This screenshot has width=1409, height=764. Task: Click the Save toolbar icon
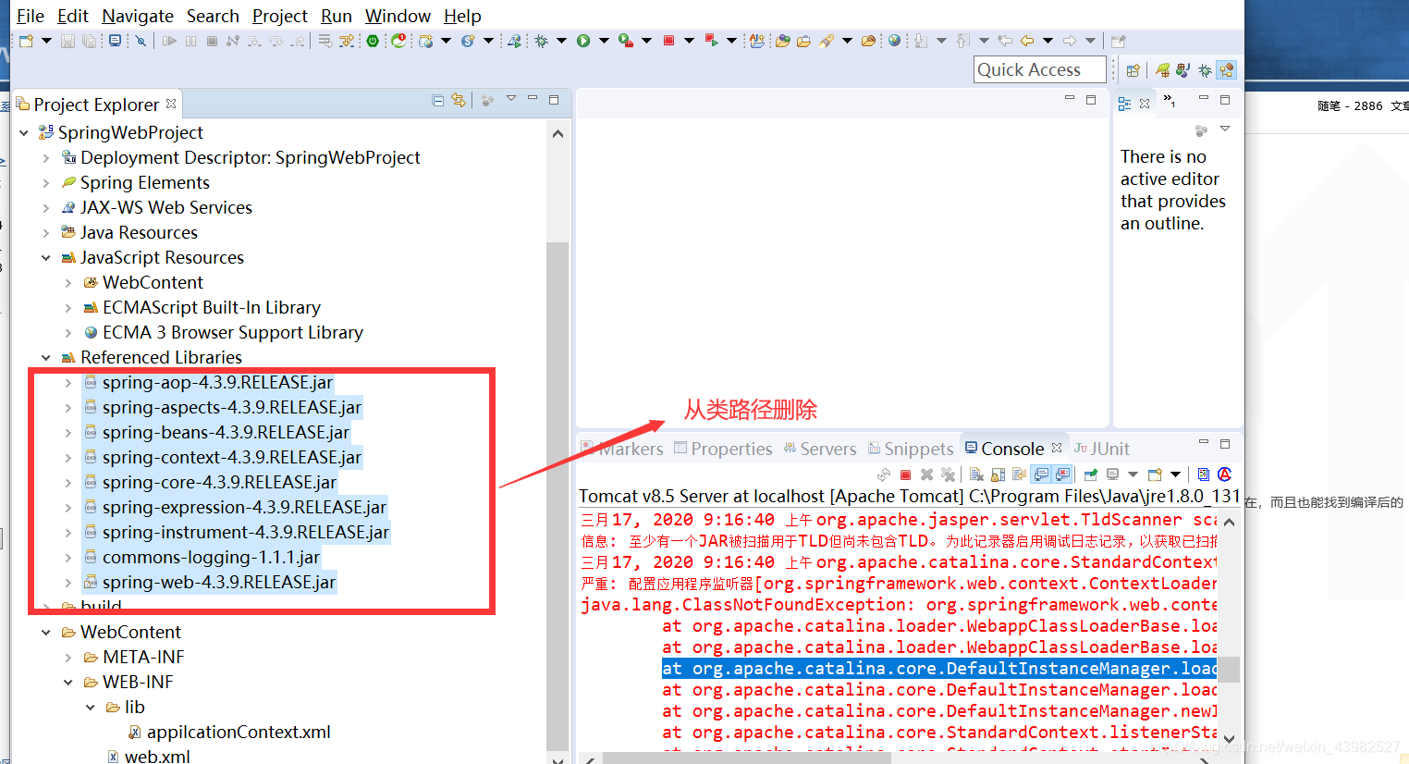(67, 41)
